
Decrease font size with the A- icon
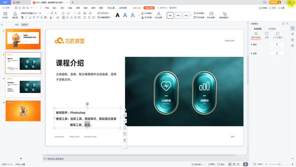[56, 13]
